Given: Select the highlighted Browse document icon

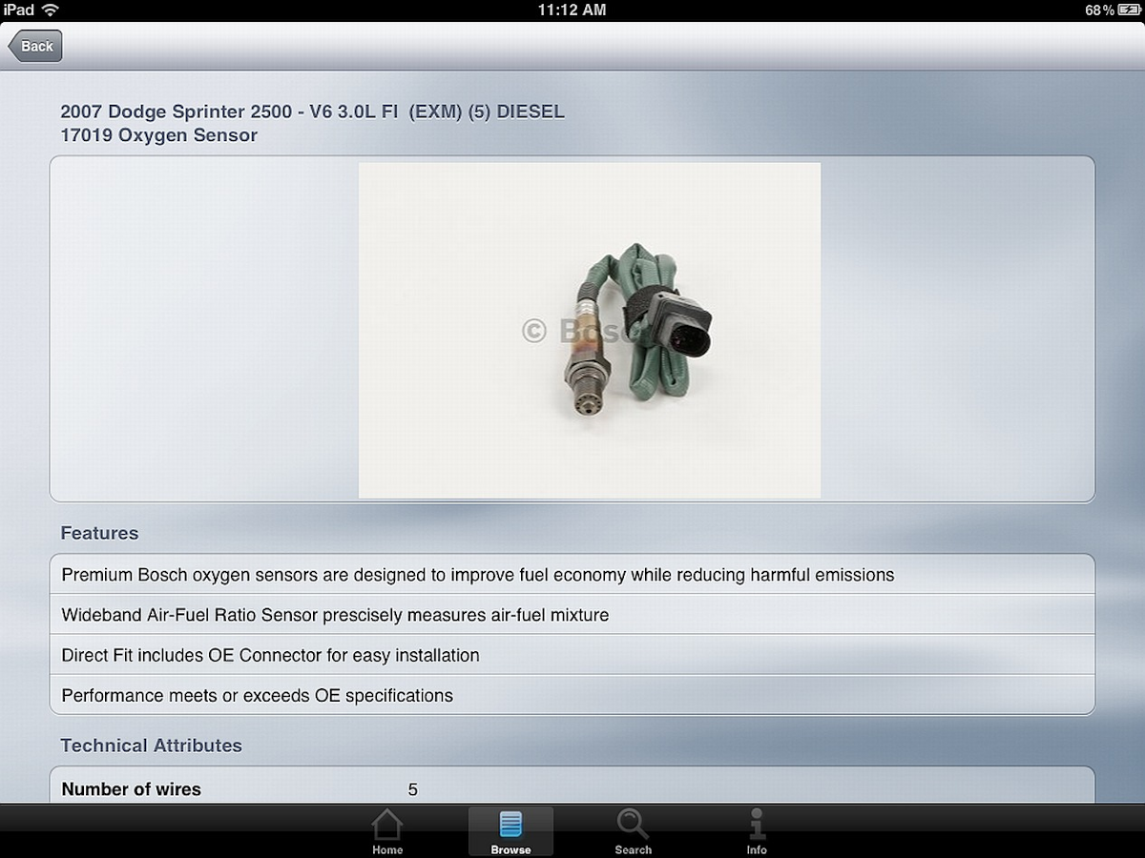Looking at the screenshot, I should pos(510,822).
